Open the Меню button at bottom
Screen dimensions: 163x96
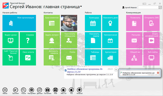click(5, 90)
